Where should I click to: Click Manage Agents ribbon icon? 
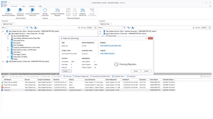(x=68, y=12)
